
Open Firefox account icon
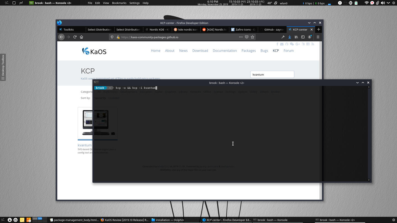pyautogui.click(x=310, y=37)
